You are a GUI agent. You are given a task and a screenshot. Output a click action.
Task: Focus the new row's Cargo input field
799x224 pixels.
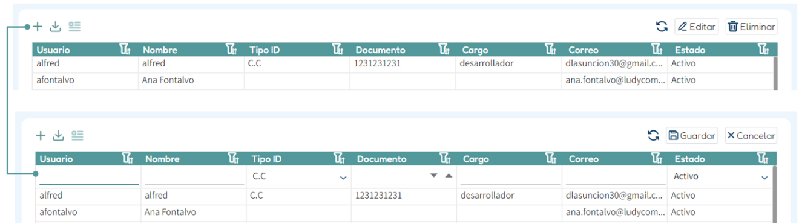tap(510, 177)
